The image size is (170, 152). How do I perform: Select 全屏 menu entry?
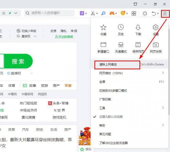(x=129, y=82)
